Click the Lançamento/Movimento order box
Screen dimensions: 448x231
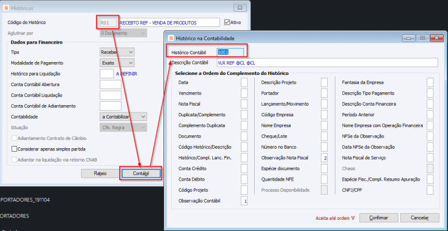324,104
